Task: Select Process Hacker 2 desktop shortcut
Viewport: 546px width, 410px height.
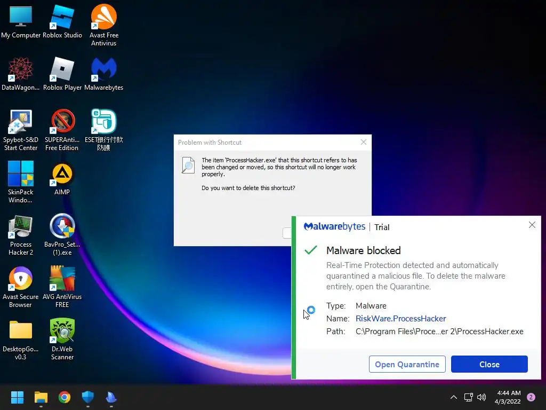Action: tap(21, 235)
